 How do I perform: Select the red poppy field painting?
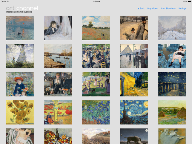(x=96, y=28)
